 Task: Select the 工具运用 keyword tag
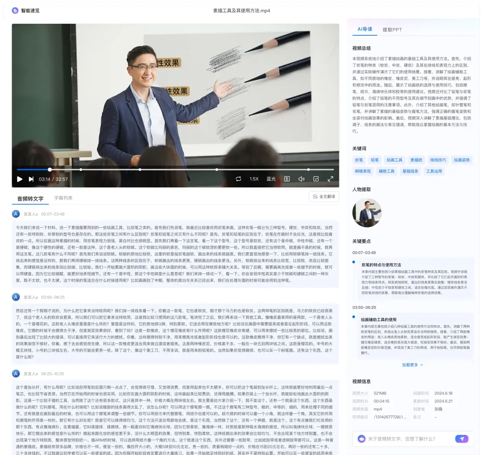point(434,171)
